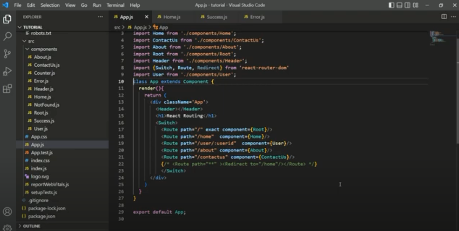
Task: Open the Explorer view in activity bar
Action: coord(7,19)
